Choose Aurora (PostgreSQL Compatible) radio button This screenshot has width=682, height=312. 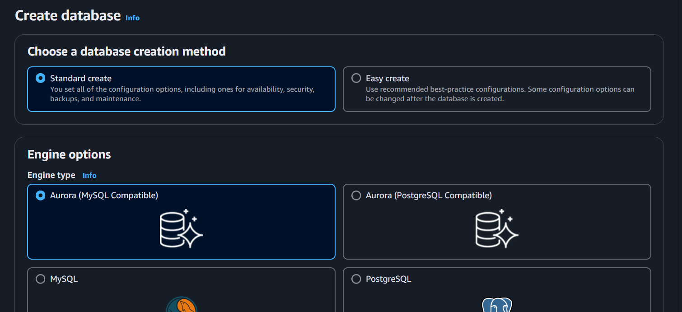tap(356, 196)
